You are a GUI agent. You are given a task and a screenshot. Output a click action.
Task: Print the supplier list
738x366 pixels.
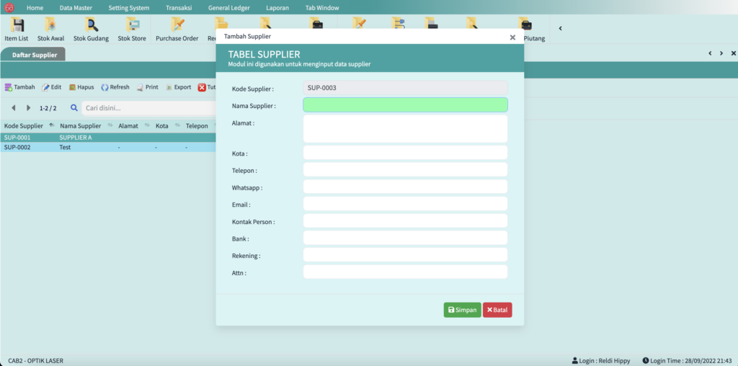click(147, 87)
